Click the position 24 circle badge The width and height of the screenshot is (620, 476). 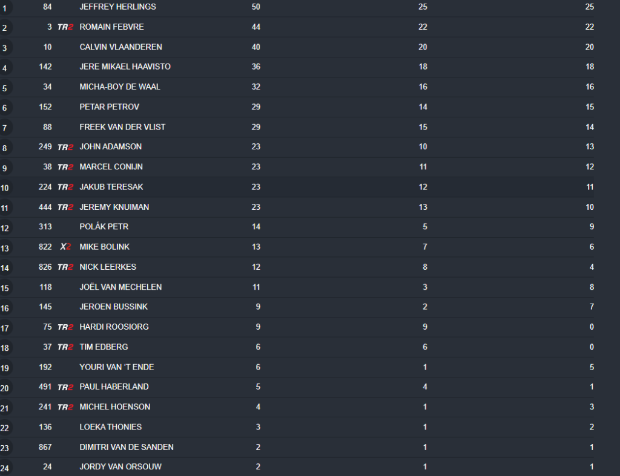(x=5, y=468)
